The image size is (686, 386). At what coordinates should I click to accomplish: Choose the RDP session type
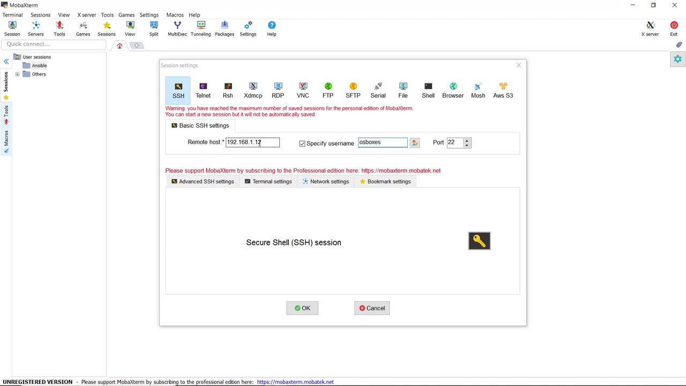(x=278, y=90)
